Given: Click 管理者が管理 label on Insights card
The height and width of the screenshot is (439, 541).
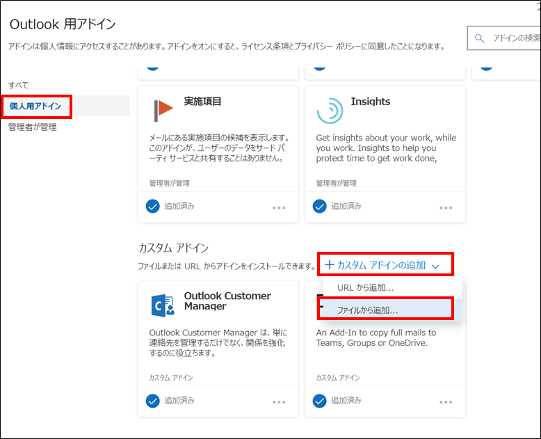Looking at the screenshot, I should pyautogui.click(x=337, y=183).
